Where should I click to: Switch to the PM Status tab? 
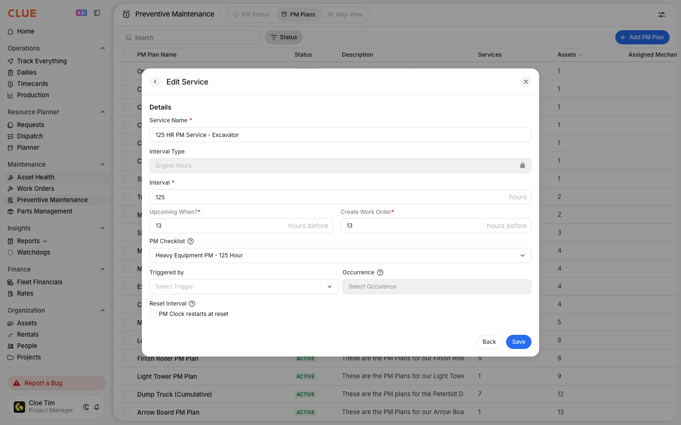point(251,15)
